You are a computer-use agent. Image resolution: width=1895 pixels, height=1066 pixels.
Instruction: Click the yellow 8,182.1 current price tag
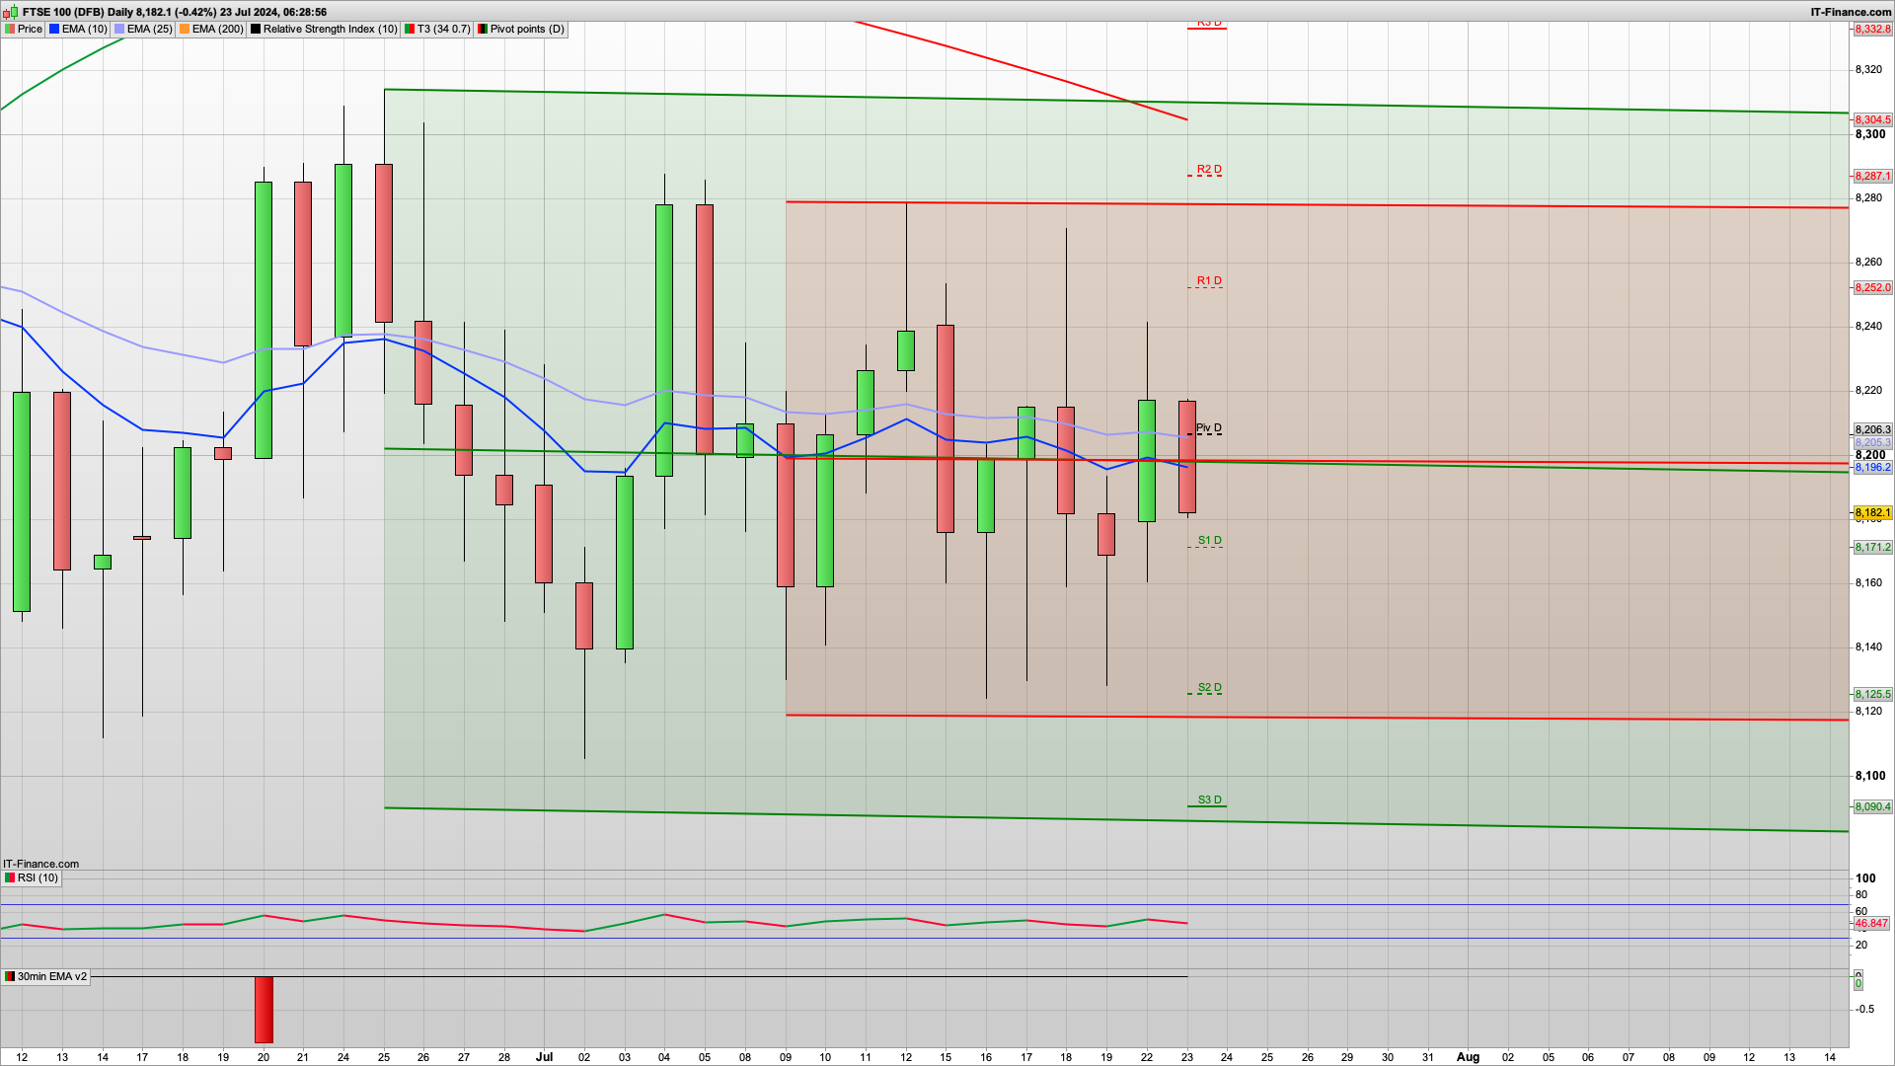point(1872,513)
